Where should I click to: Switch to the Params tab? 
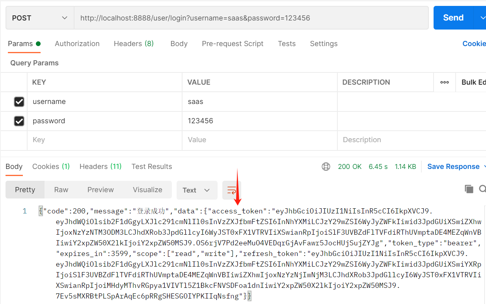(x=24, y=44)
